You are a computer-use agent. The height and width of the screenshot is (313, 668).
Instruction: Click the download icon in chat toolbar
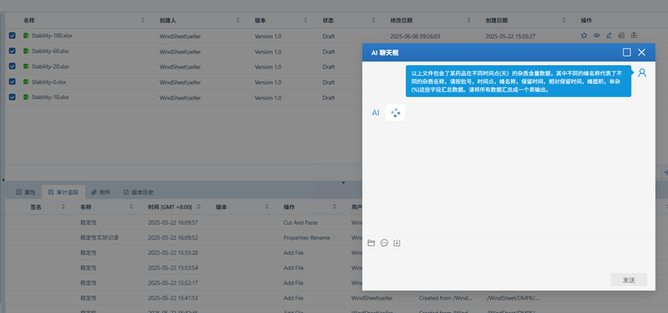[x=397, y=243]
